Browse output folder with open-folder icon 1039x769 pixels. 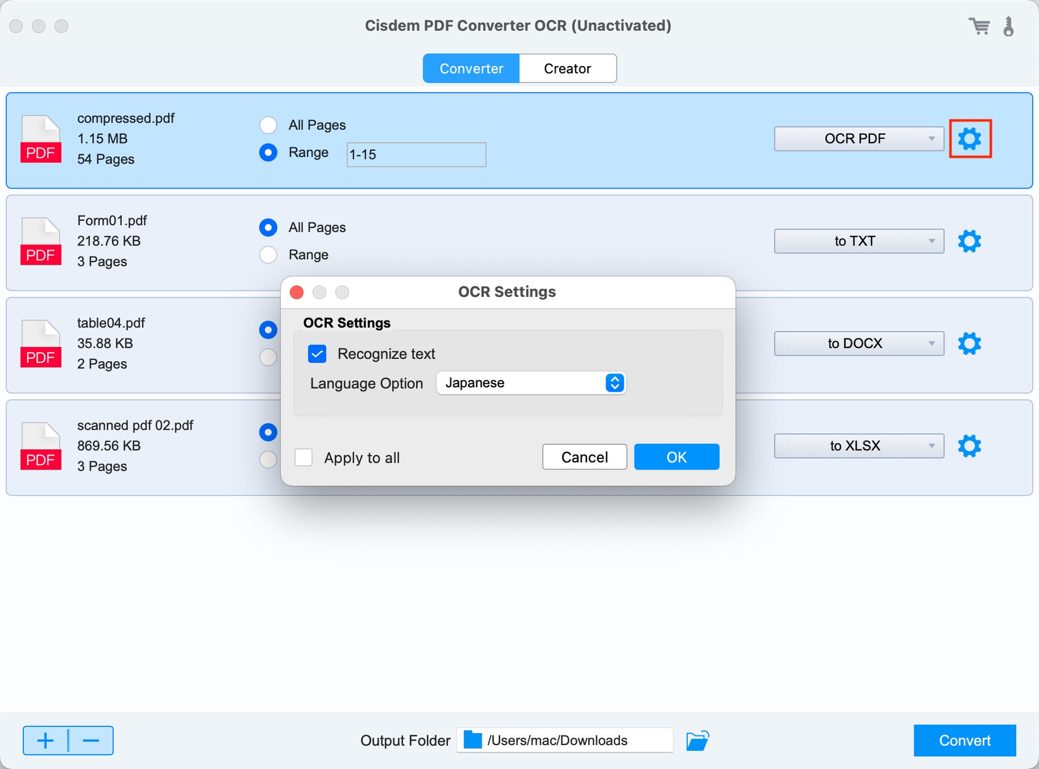pyautogui.click(x=697, y=741)
